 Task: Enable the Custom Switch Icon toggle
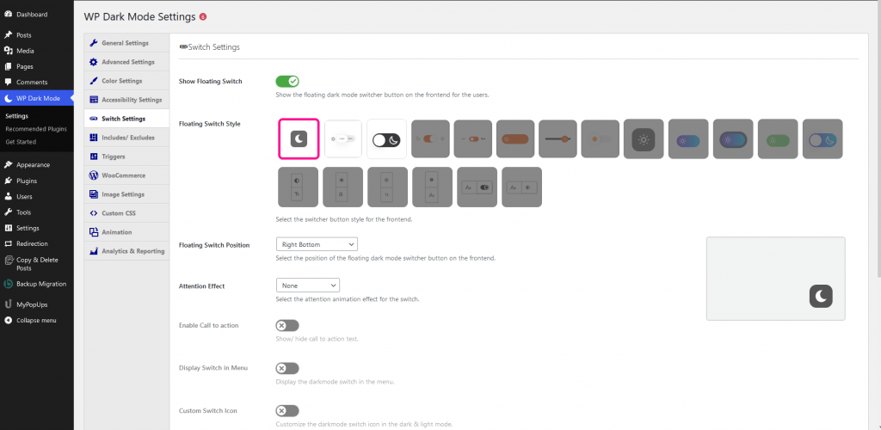(287, 411)
